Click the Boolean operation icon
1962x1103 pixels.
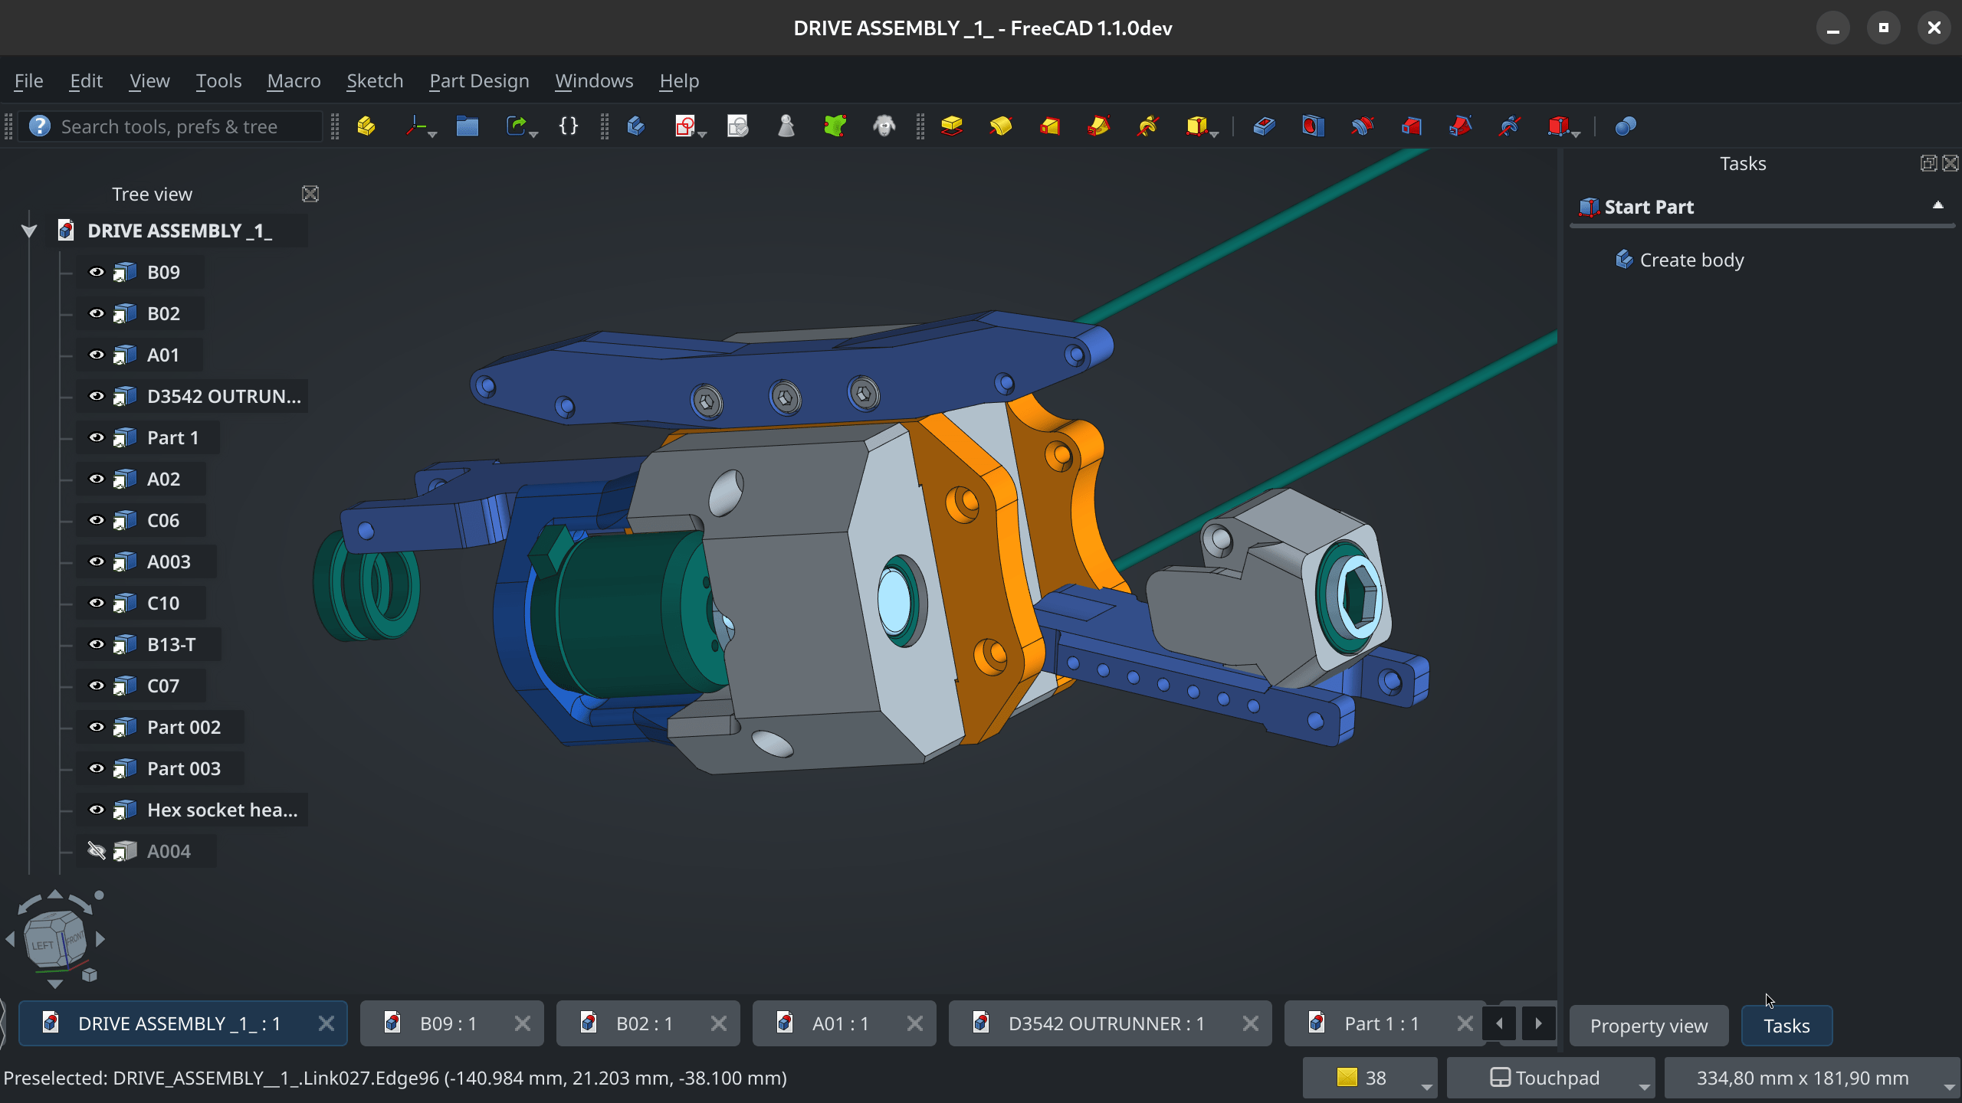tap(1626, 126)
